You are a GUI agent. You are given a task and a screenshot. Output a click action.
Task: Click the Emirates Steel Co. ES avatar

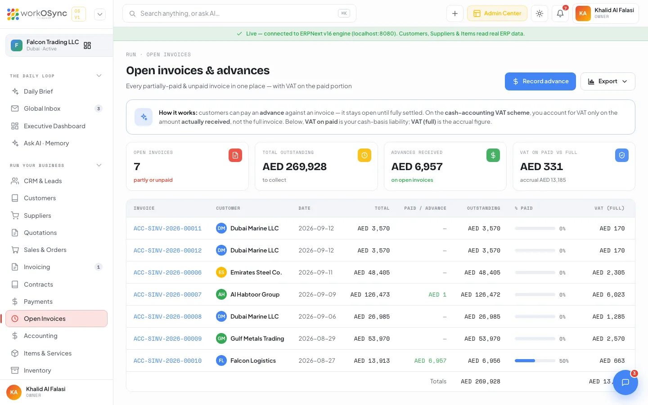click(221, 272)
